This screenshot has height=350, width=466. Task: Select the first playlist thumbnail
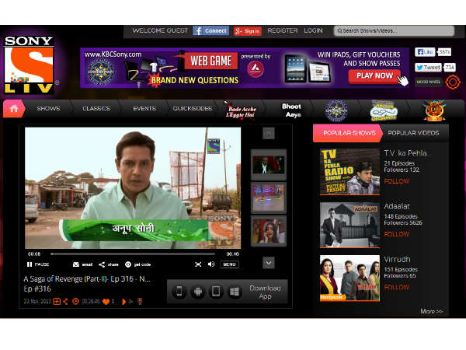coord(269,165)
